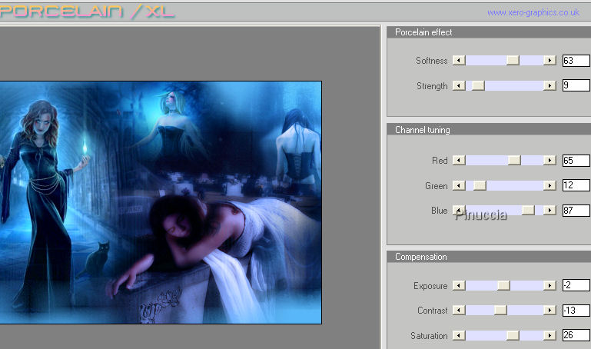
Task: Click Strength slider right arrow
Action: [549, 85]
